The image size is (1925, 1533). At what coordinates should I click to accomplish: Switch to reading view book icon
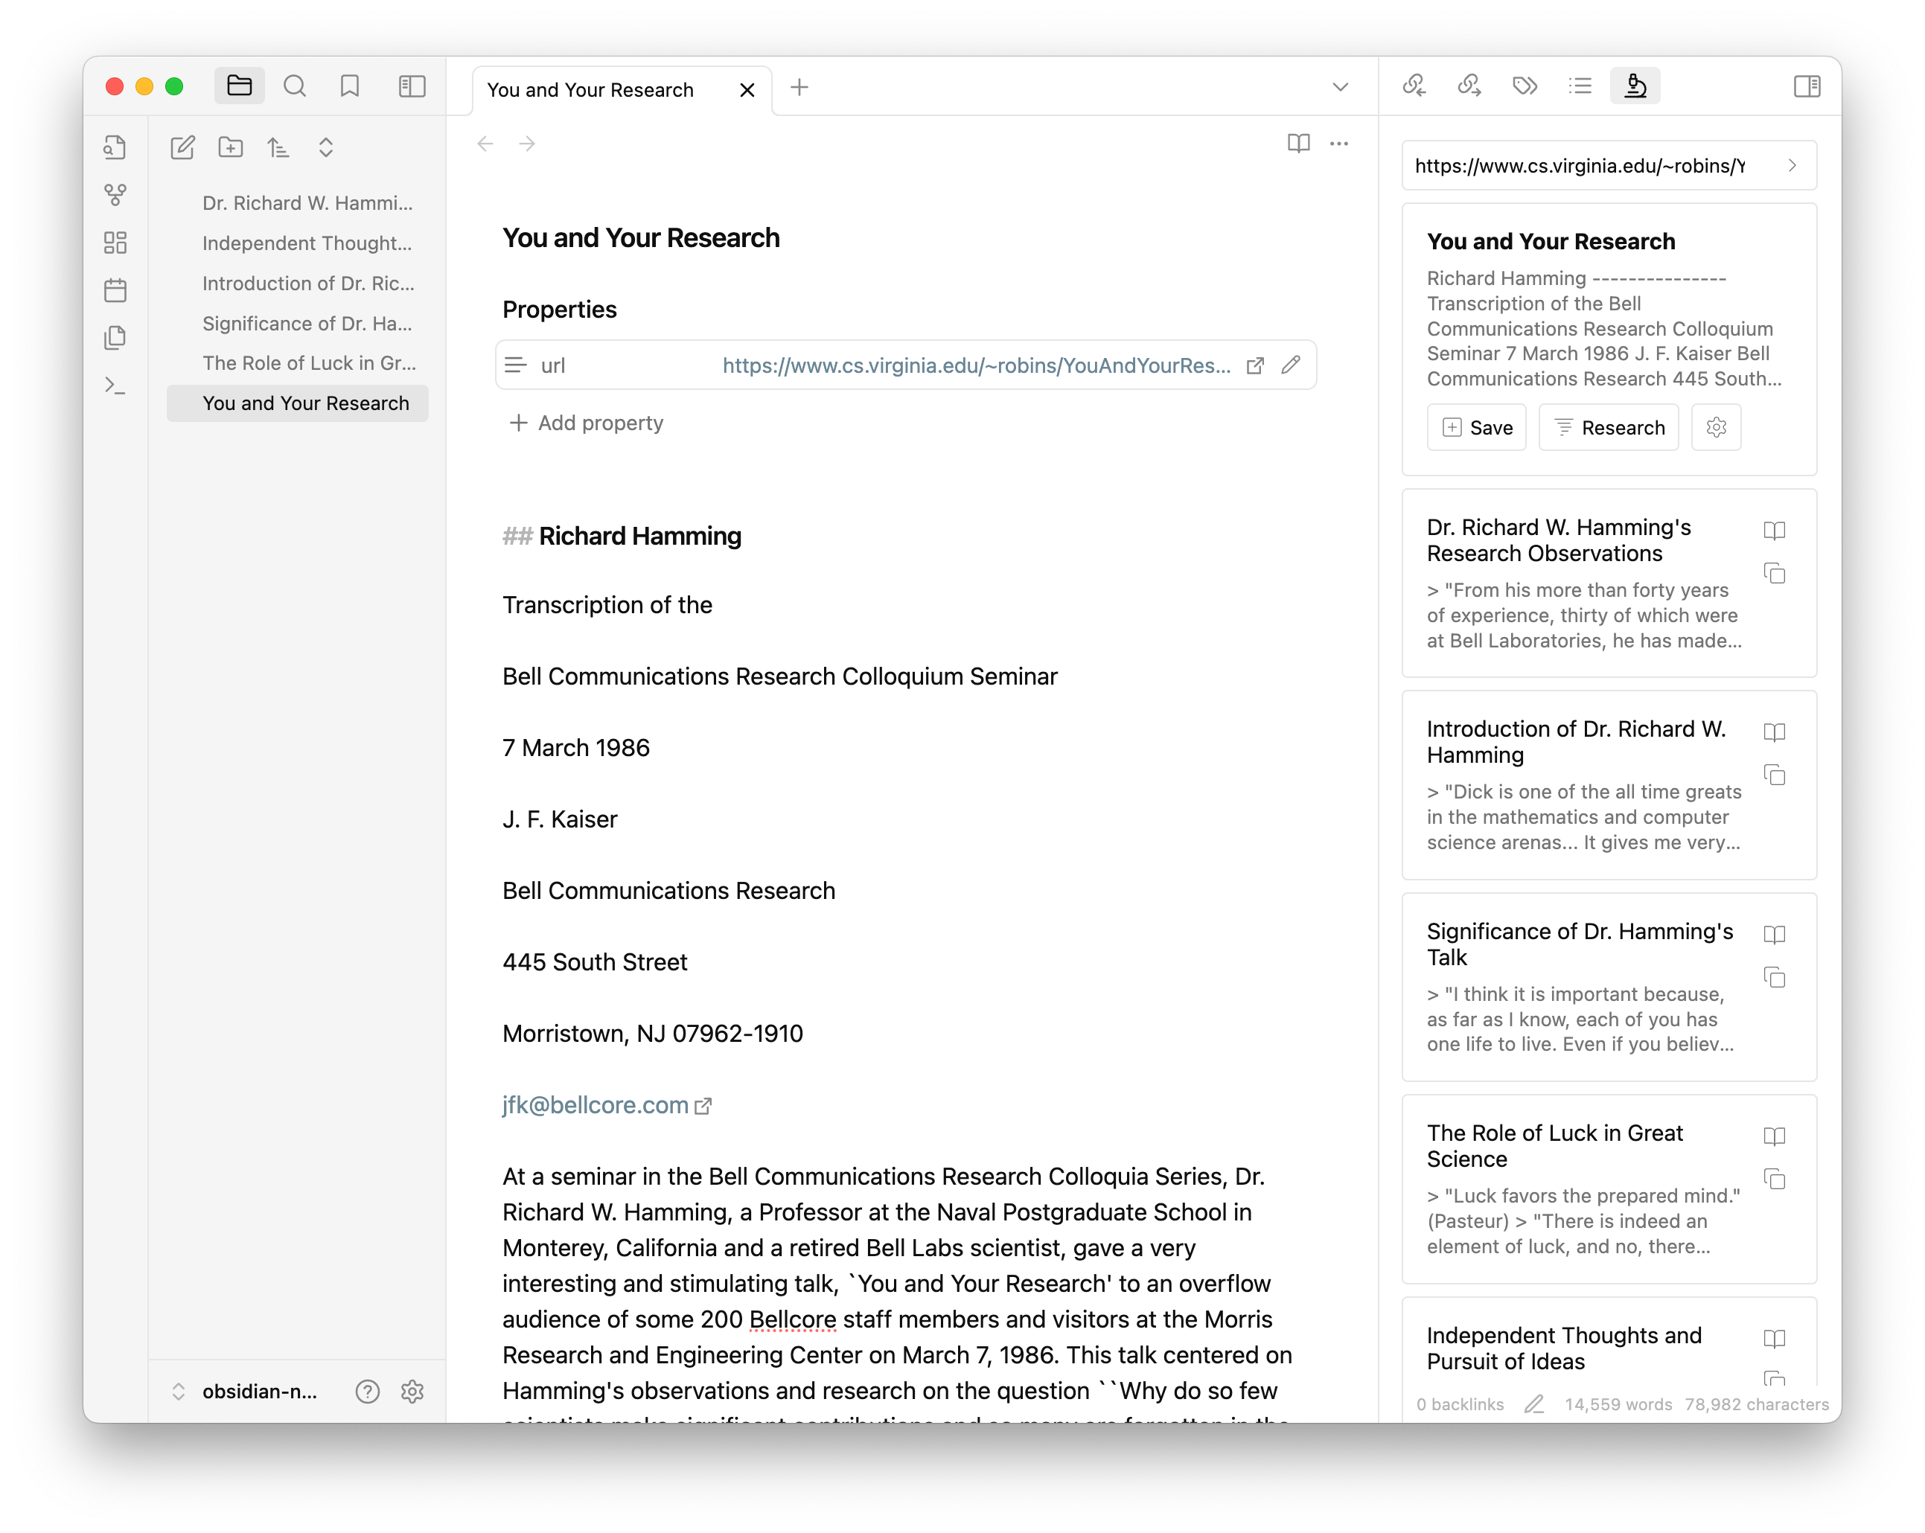[1298, 143]
